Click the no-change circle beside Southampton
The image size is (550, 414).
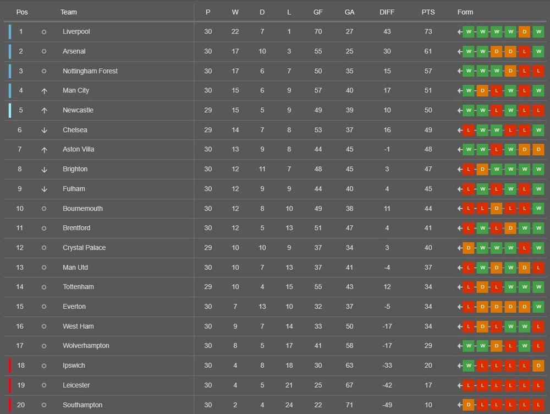pyautogui.click(x=44, y=405)
